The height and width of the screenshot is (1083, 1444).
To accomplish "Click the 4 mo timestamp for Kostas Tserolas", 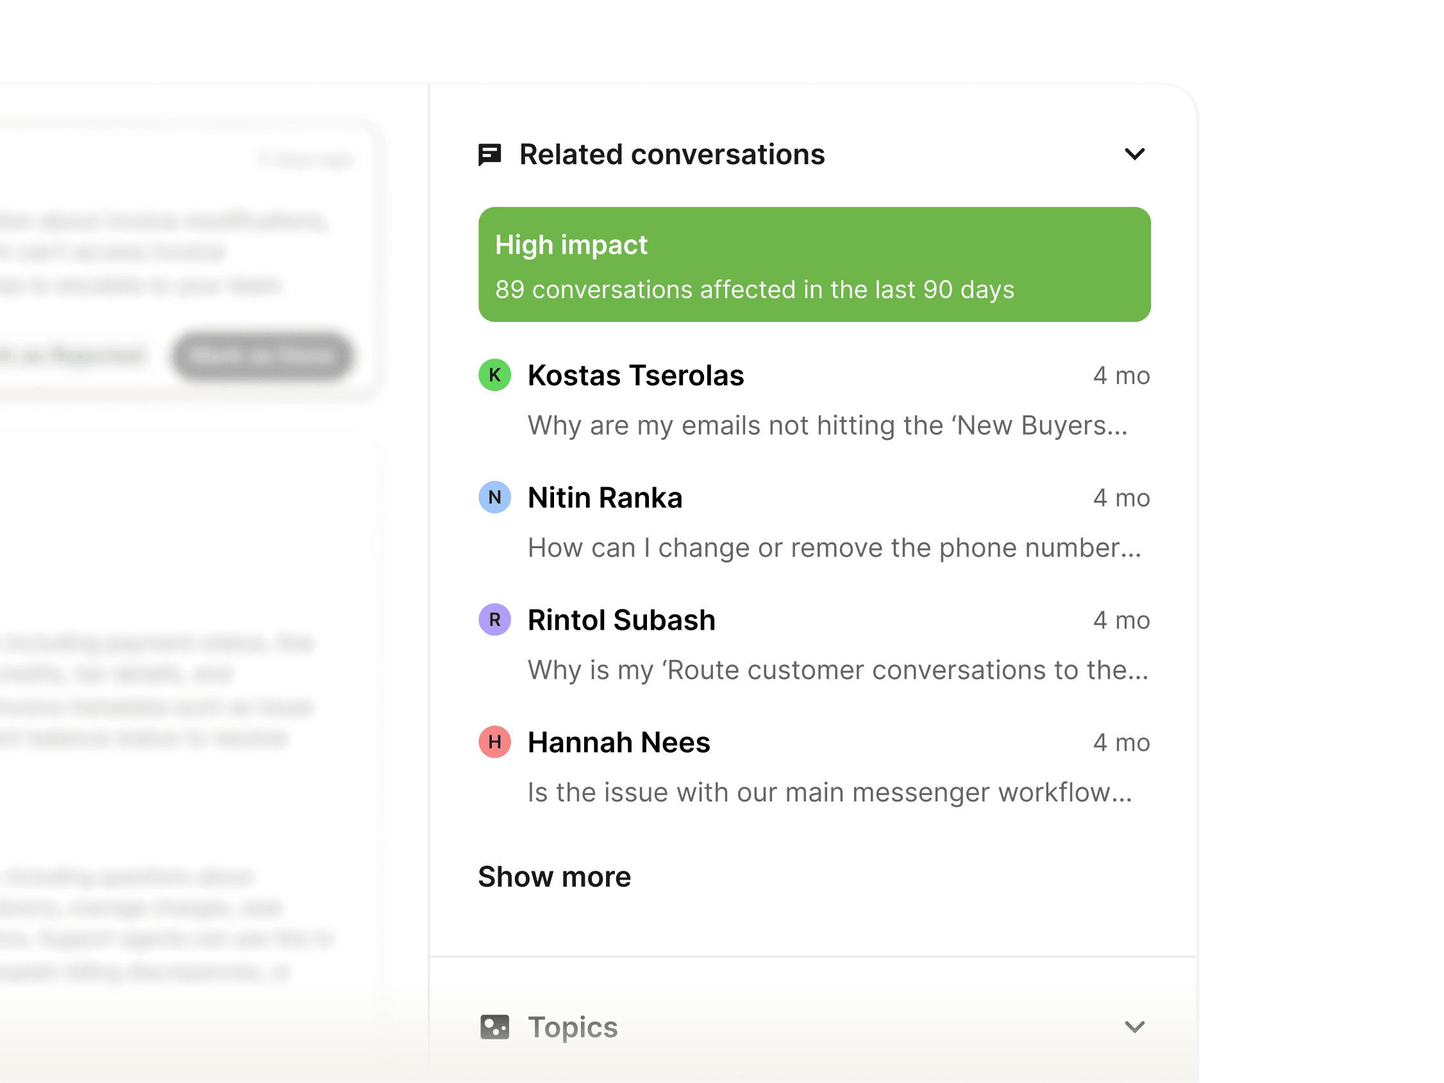I will tap(1121, 376).
